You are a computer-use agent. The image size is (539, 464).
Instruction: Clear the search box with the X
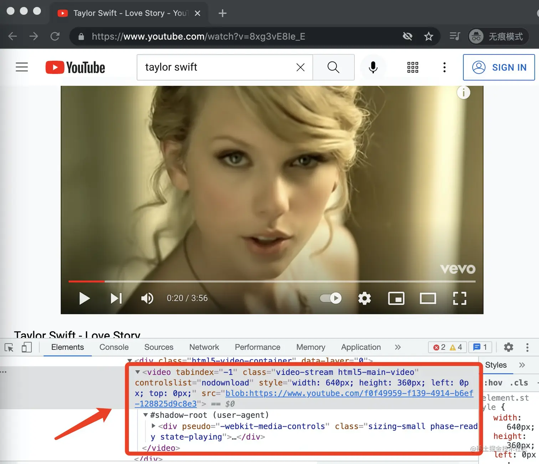tap(301, 67)
